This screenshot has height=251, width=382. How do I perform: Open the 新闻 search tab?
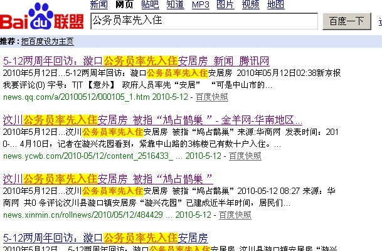99,4
